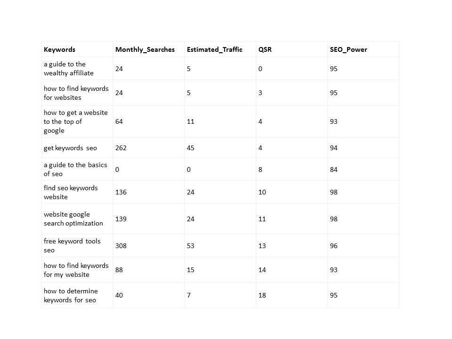Viewport: 452px width, 339px height.
Task: Select 'how to get a website to the top of google'
Action: 75,121
